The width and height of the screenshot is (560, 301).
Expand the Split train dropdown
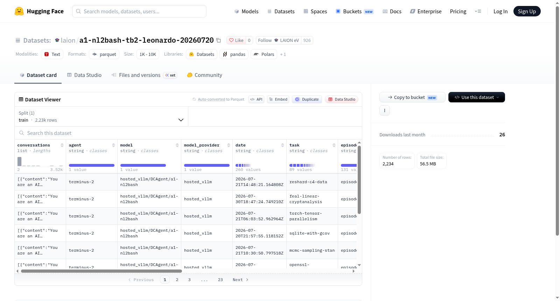101,116
